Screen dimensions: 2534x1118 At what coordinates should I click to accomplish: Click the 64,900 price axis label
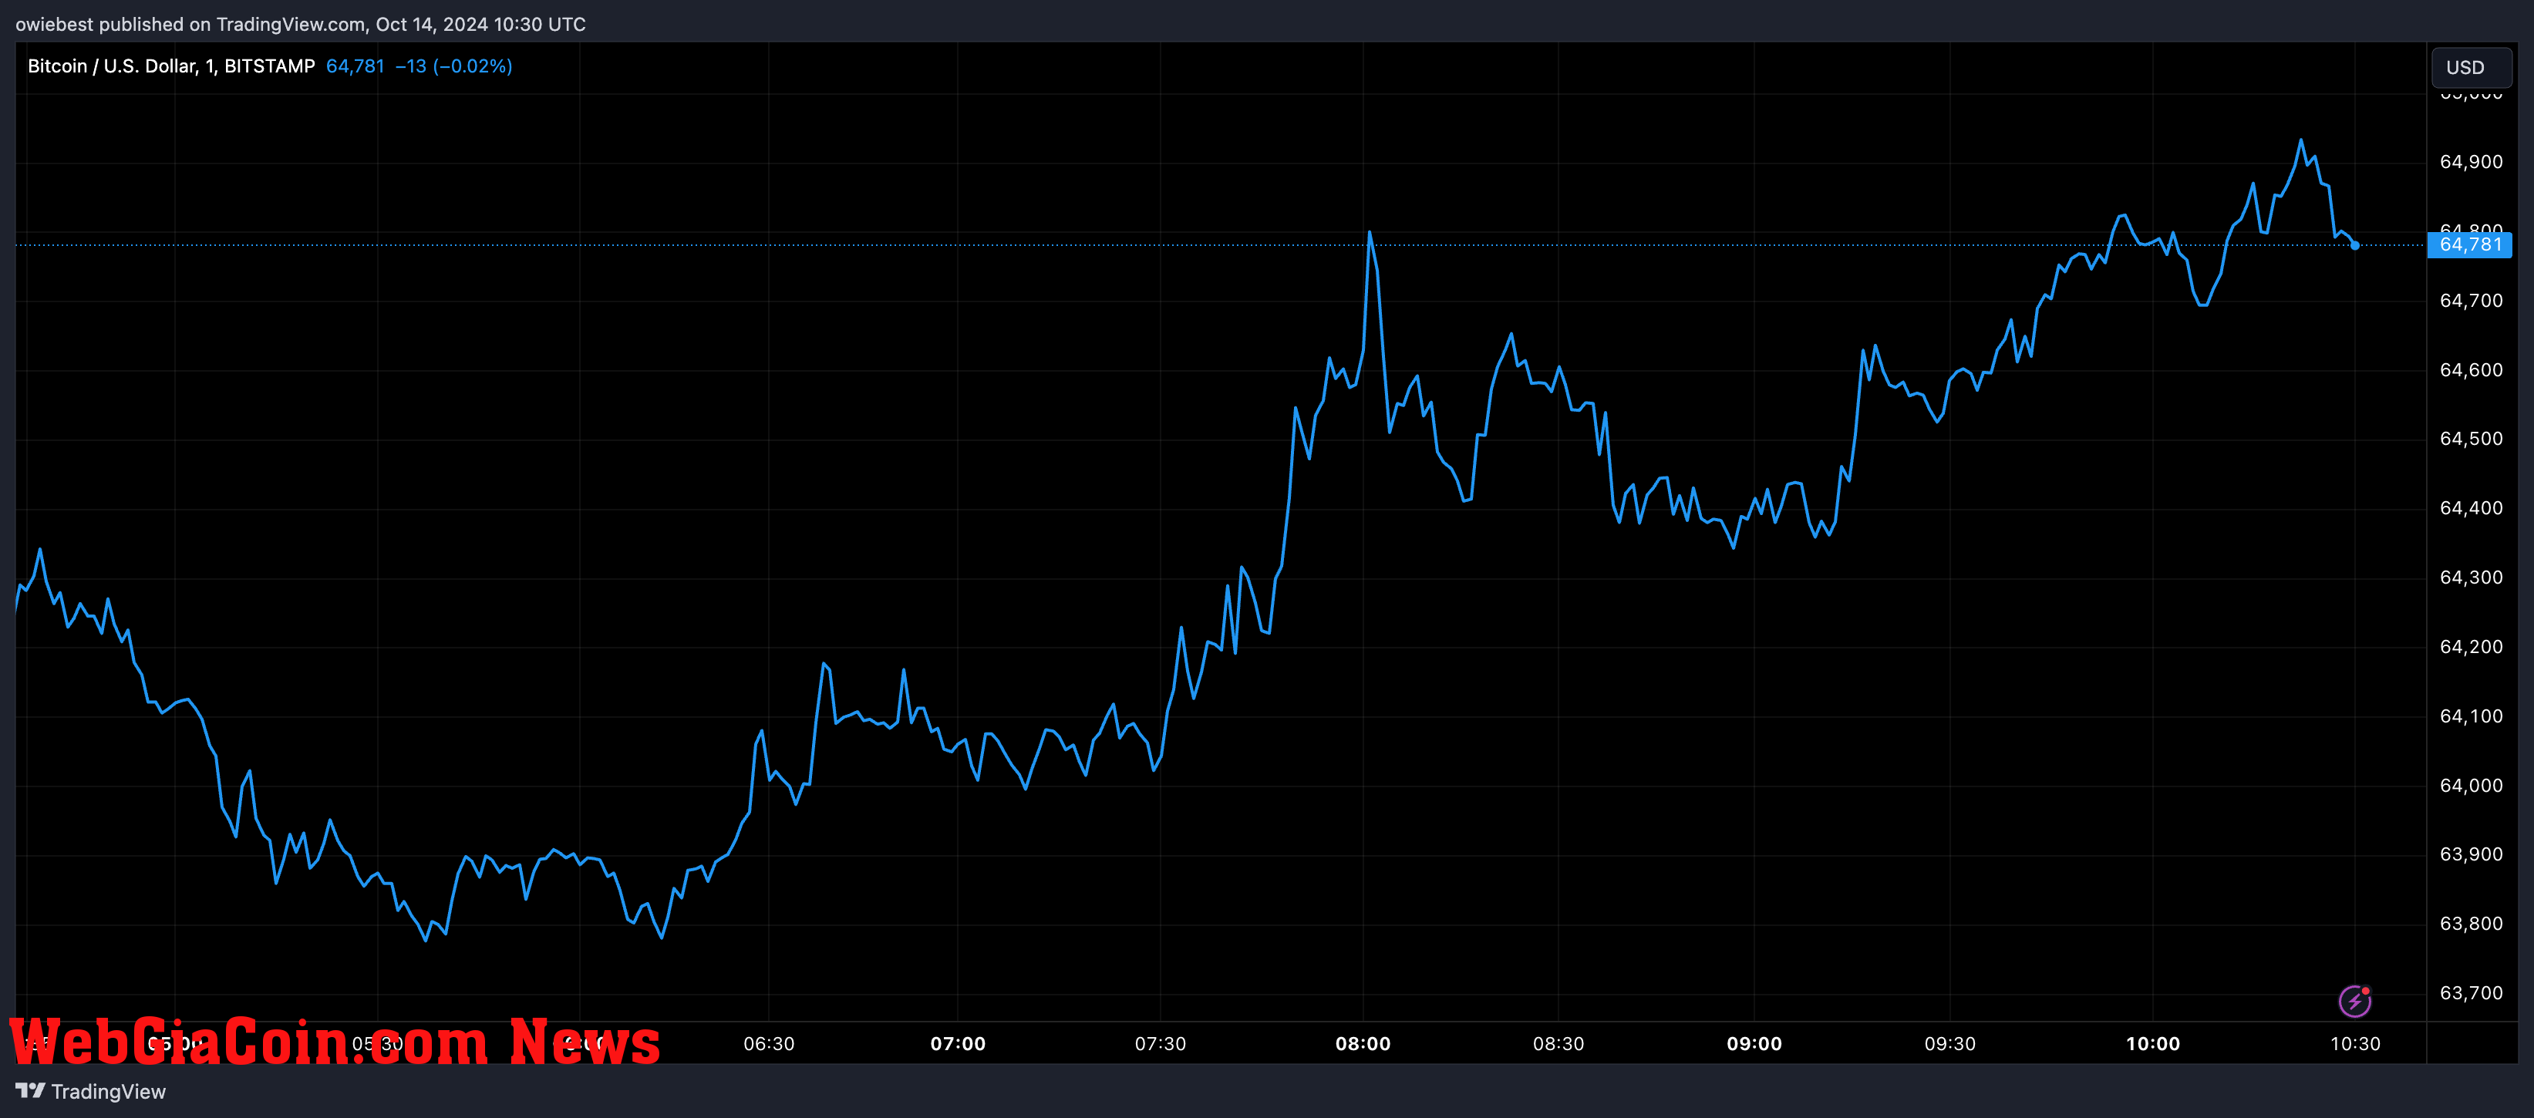coord(2471,161)
